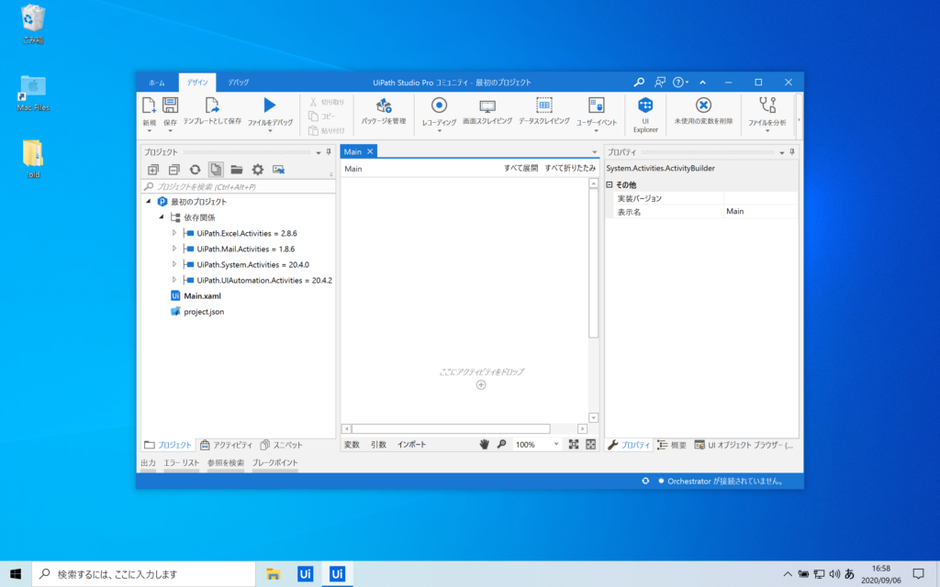Click すべて折りたたみ (Collapse All)
The width and height of the screenshot is (940, 587).
(570, 169)
